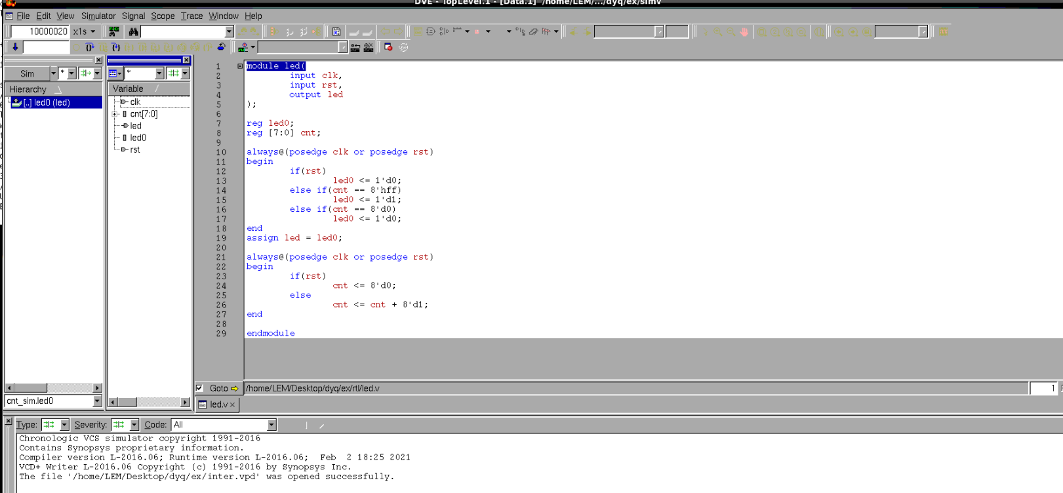Click the green Severity filter icon in console
Image resolution: width=1063 pixels, height=493 pixels.
pyautogui.click(x=119, y=425)
